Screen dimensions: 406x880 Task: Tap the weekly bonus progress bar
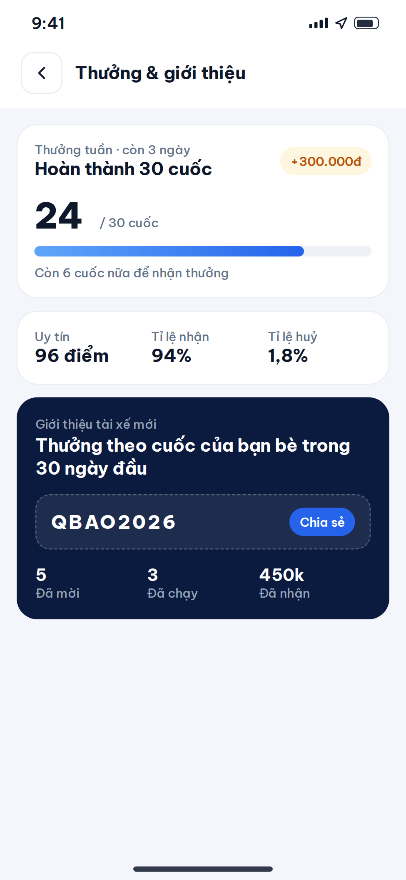click(x=203, y=251)
